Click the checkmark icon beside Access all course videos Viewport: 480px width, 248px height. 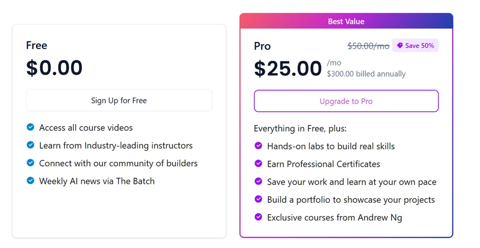[x=31, y=127]
